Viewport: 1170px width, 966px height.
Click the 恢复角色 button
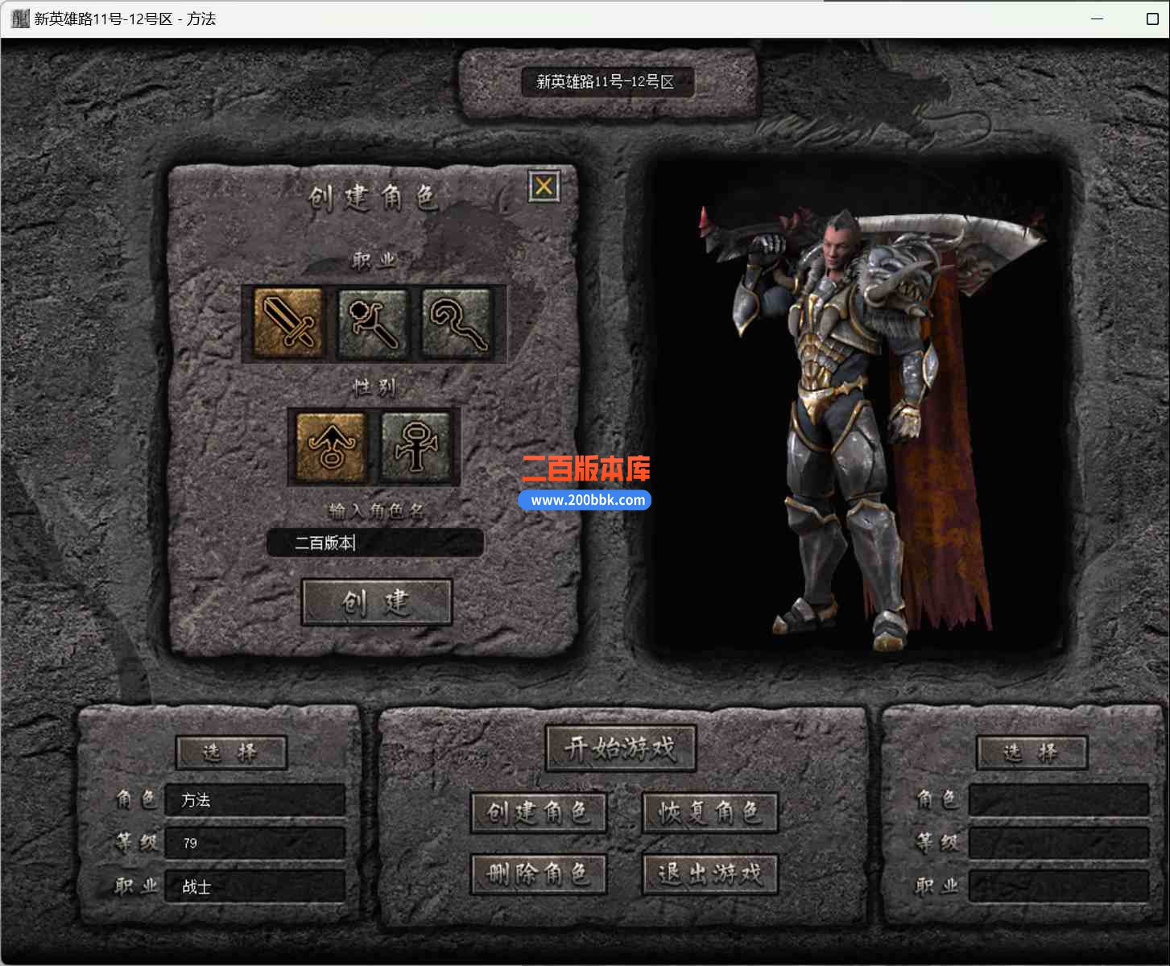tap(710, 812)
